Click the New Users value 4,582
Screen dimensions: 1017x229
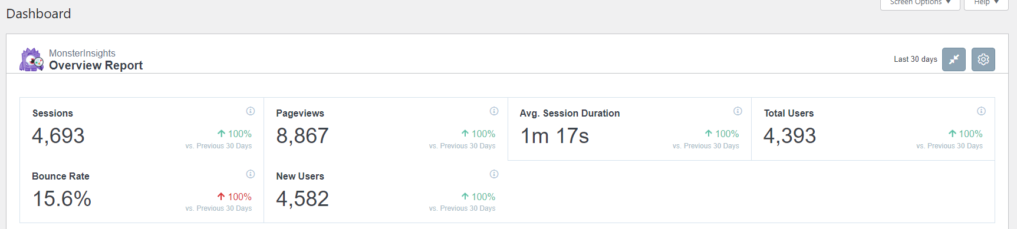click(x=302, y=199)
